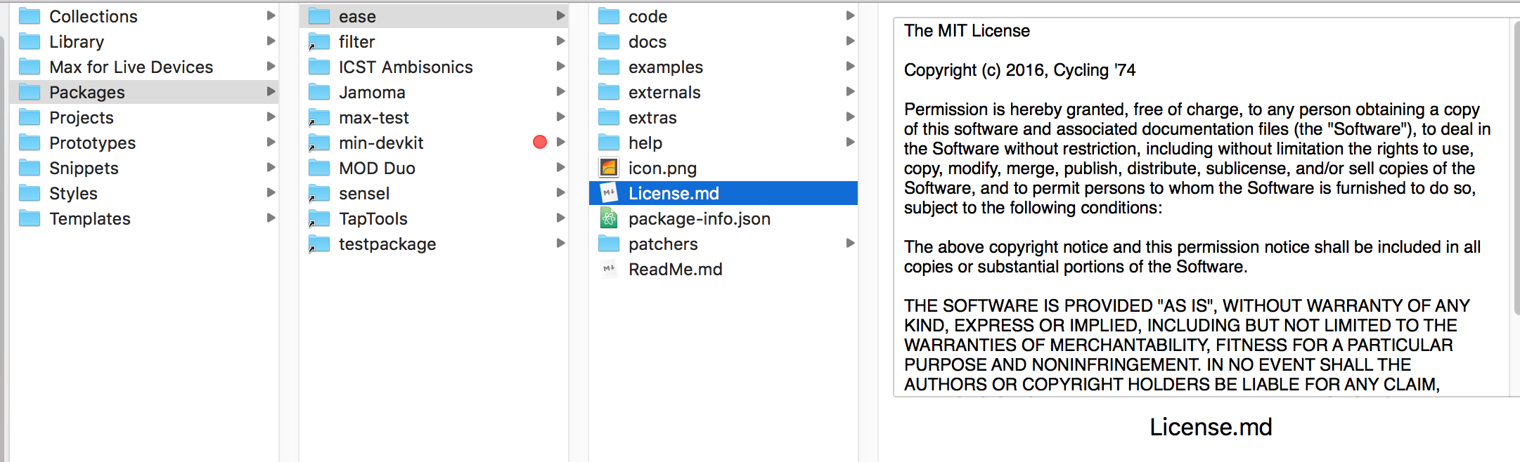The width and height of the screenshot is (1520, 462).
Task: Expand the Templates folder arrow
Action: 271,218
